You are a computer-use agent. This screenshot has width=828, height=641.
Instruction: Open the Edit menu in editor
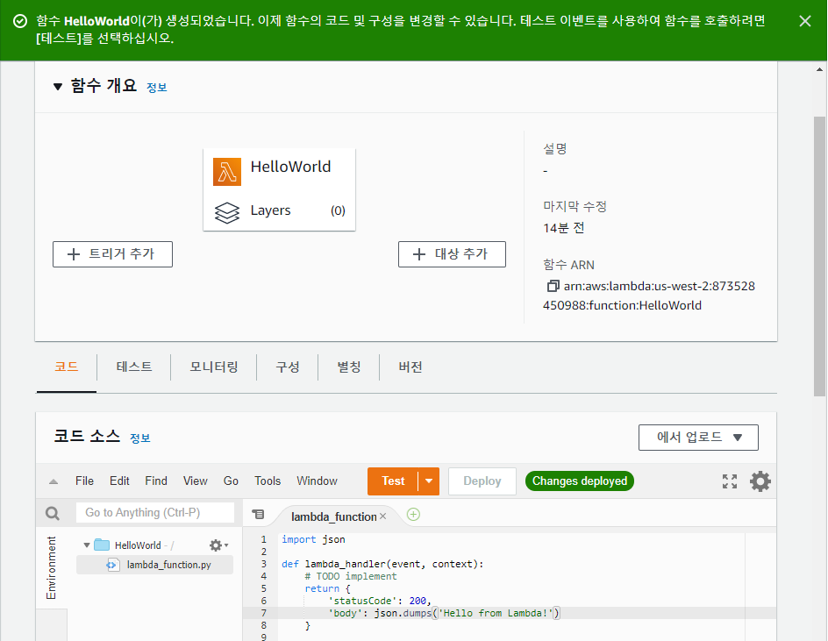(119, 481)
